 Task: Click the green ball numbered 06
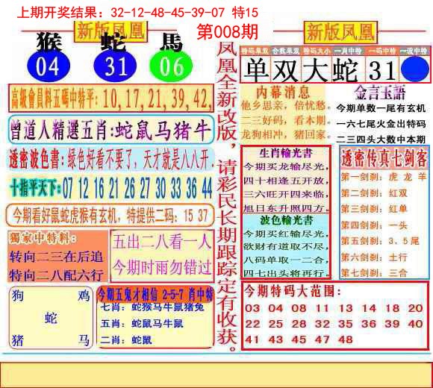coord(171,66)
